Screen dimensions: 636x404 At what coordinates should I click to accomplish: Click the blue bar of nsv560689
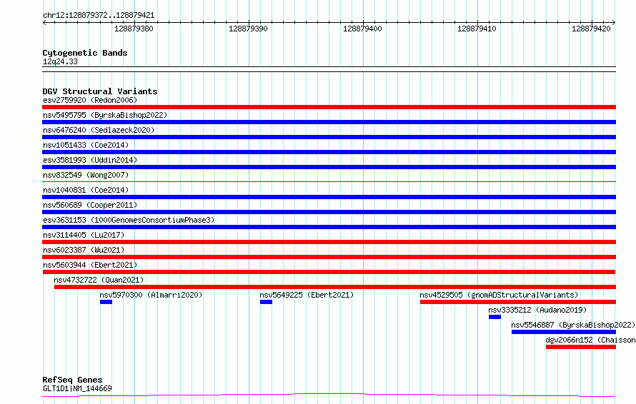pyautogui.click(x=329, y=212)
